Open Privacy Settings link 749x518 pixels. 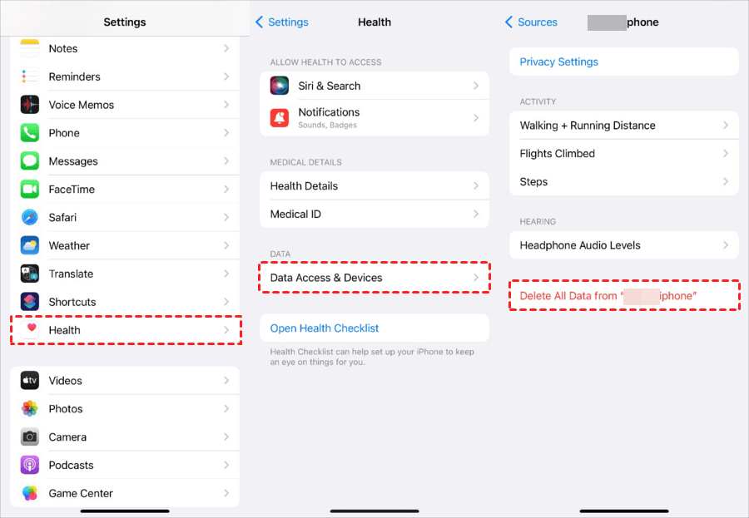click(x=559, y=62)
